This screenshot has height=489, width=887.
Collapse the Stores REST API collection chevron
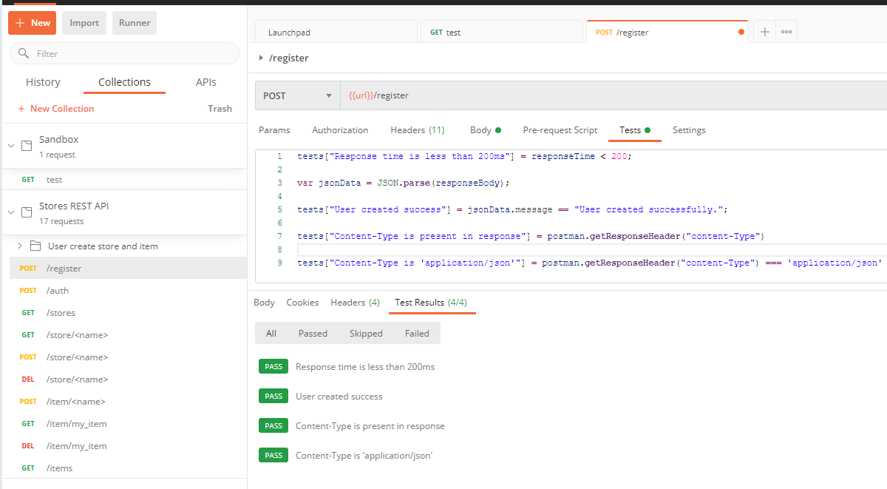coord(11,212)
